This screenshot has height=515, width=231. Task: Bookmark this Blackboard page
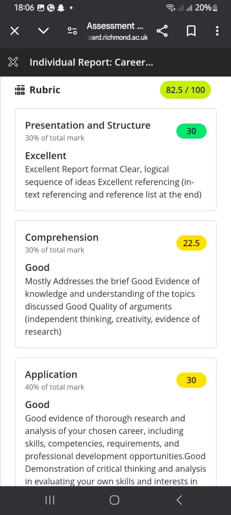[x=191, y=31]
